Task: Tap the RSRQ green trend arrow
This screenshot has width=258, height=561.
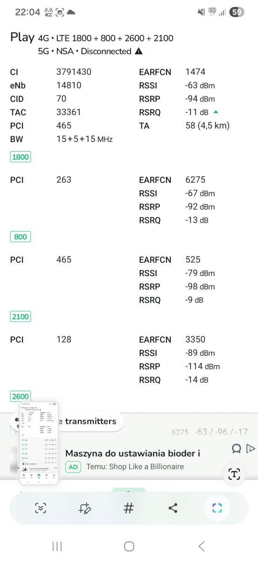Action: click(x=216, y=112)
